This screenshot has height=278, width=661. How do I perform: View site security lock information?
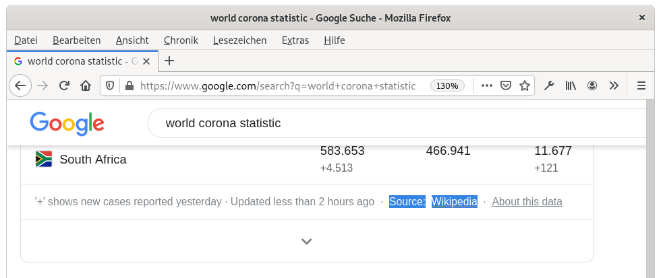point(128,86)
